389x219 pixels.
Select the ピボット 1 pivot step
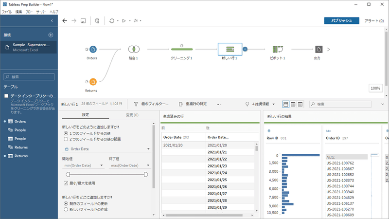(278, 49)
